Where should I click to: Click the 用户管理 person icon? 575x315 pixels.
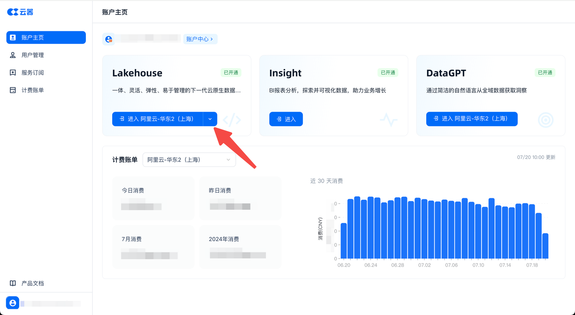[x=13, y=55]
